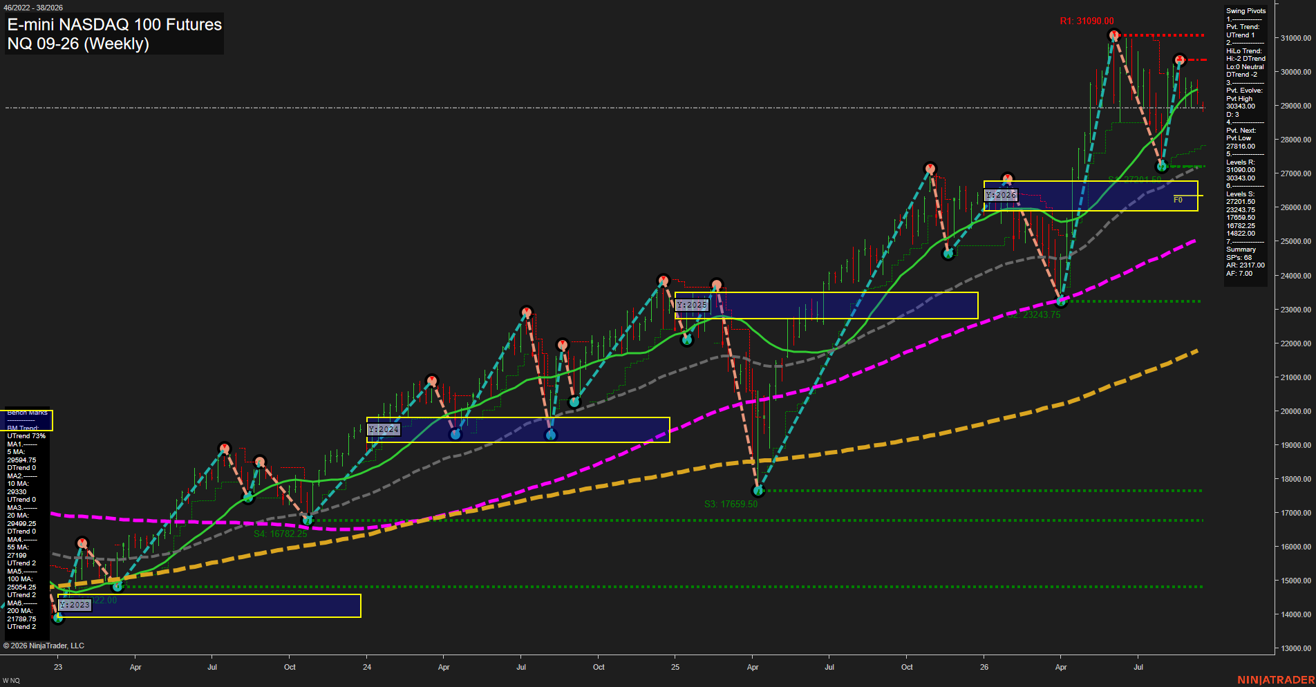Click the NINJATRADER logo

[x=1275, y=680]
